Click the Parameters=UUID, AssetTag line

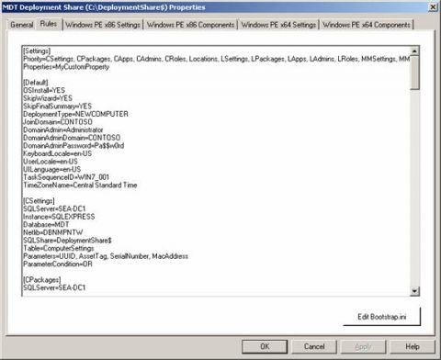[x=106, y=256]
